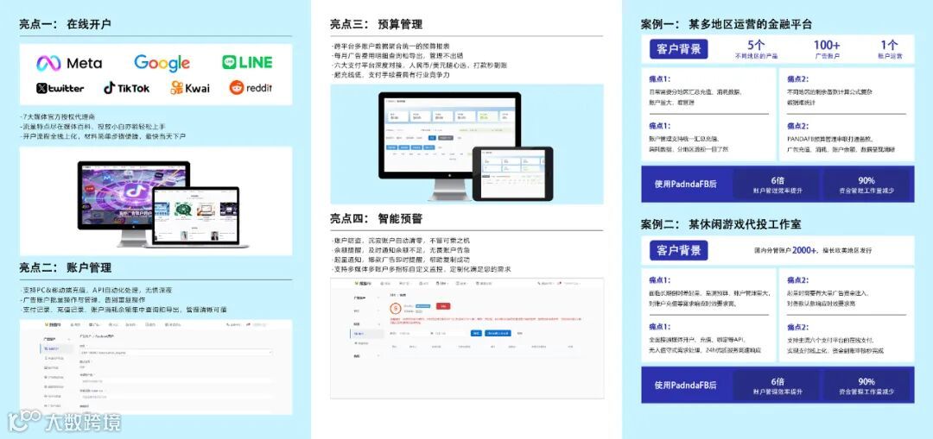The width and height of the screenshot is (933, 439).
Task: Click the green LINE logo
Action: coord(247,62)
